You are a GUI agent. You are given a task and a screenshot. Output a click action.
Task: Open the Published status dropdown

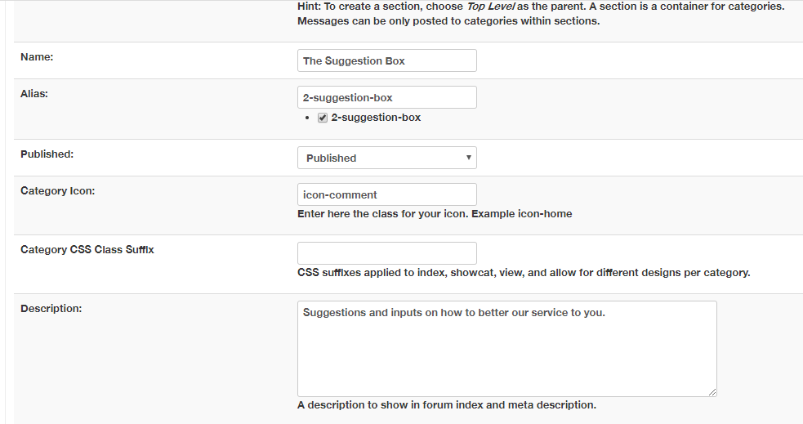386,158
